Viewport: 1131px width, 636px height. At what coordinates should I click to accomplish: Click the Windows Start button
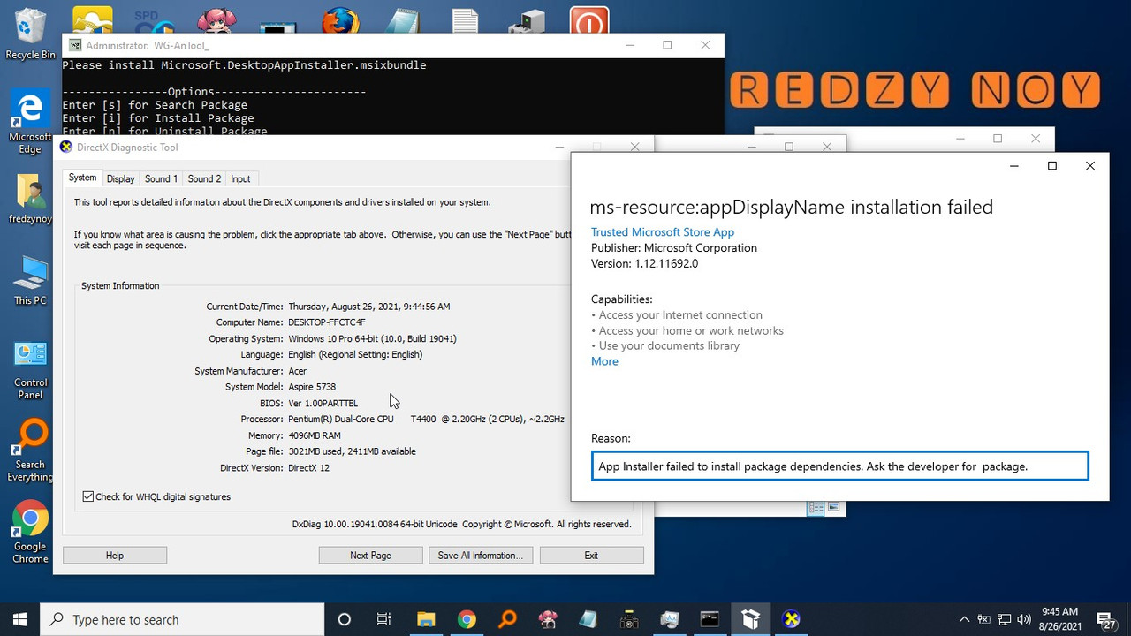pyautogui.click(x=19, y=619)
